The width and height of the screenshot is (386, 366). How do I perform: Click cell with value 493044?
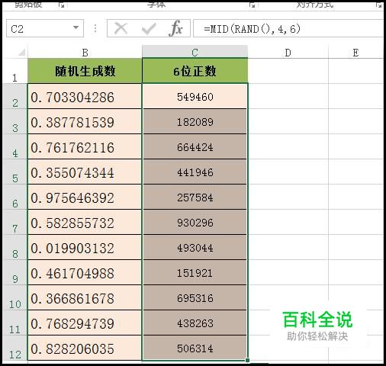pos(195,248)
